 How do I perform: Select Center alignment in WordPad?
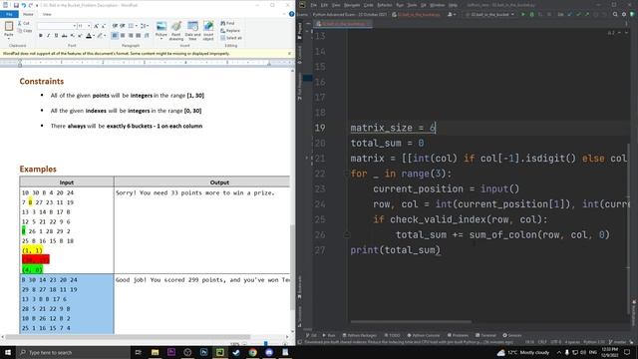[x=123, y=36]
